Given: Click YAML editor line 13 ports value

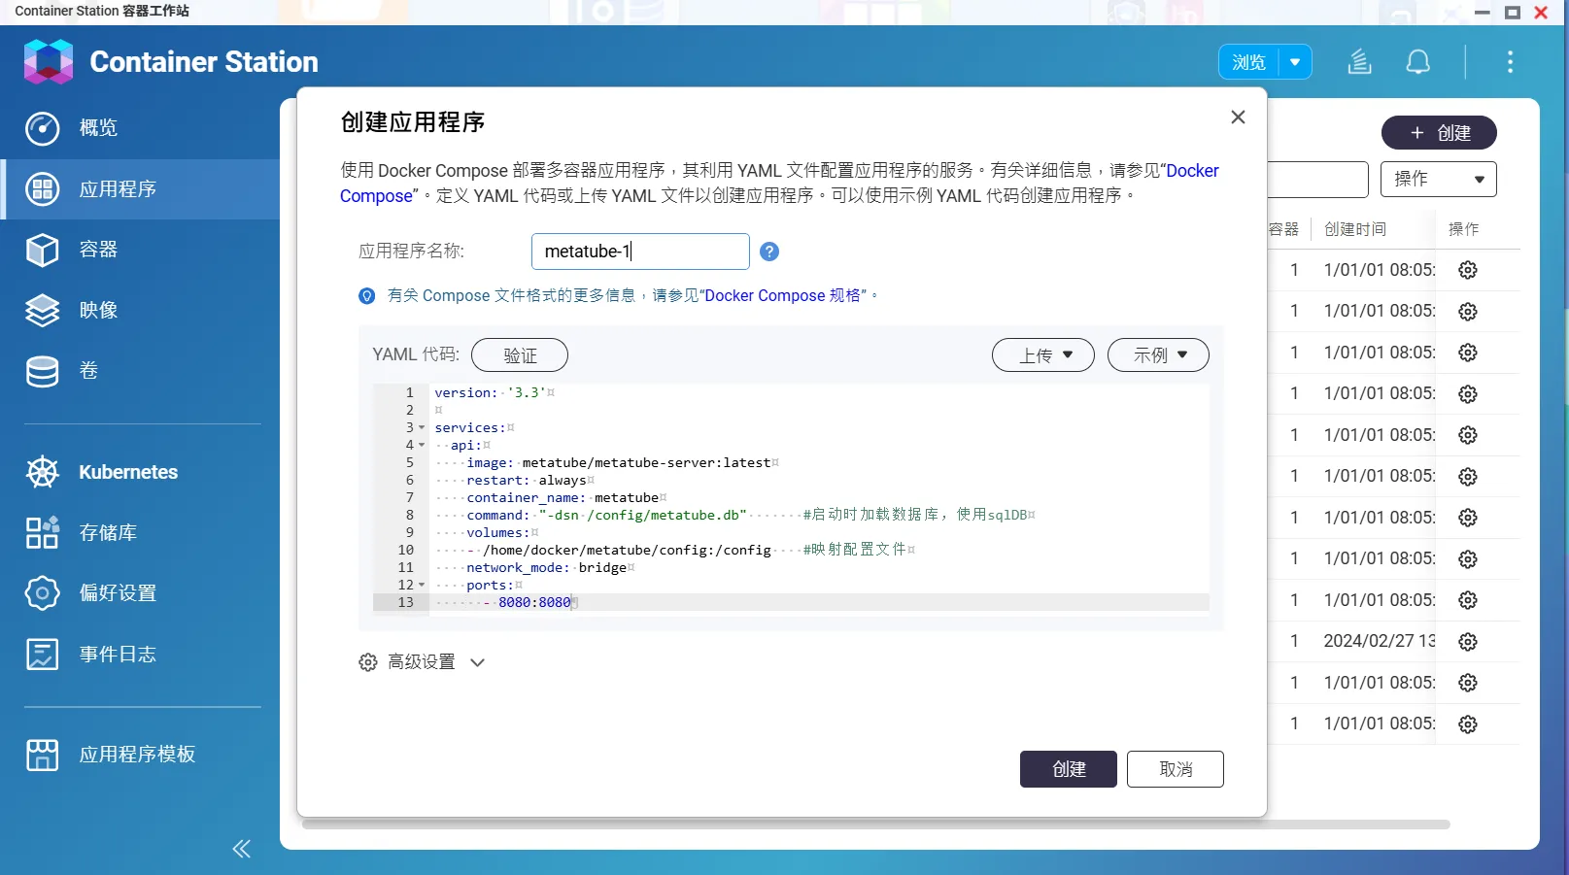Looking at the screenshot, I should [x=534, y=603].
